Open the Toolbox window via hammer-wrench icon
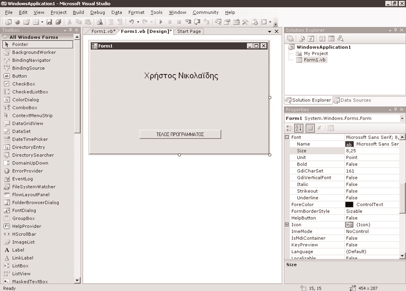This screenshot has width=406, height=291. click(245, 22)
